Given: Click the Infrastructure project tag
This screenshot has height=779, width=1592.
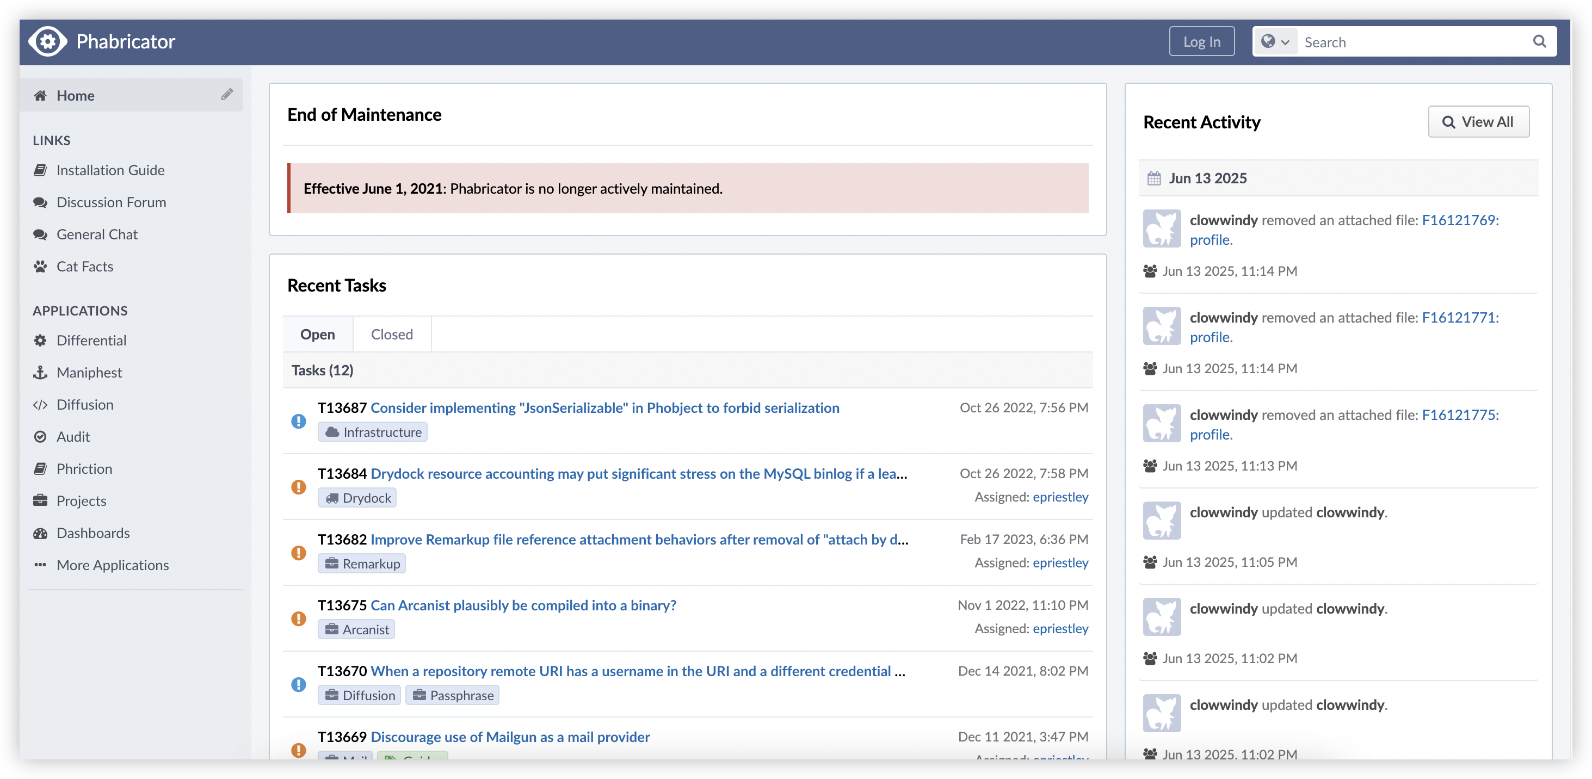Looking at the screenshot, I should [x=373, y=432].
